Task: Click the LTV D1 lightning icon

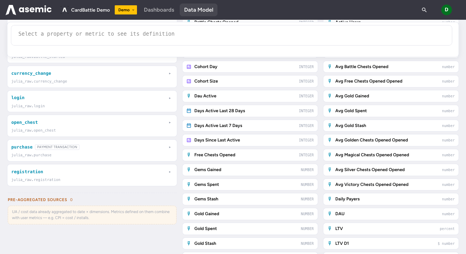Action: (x=330, y=243)
